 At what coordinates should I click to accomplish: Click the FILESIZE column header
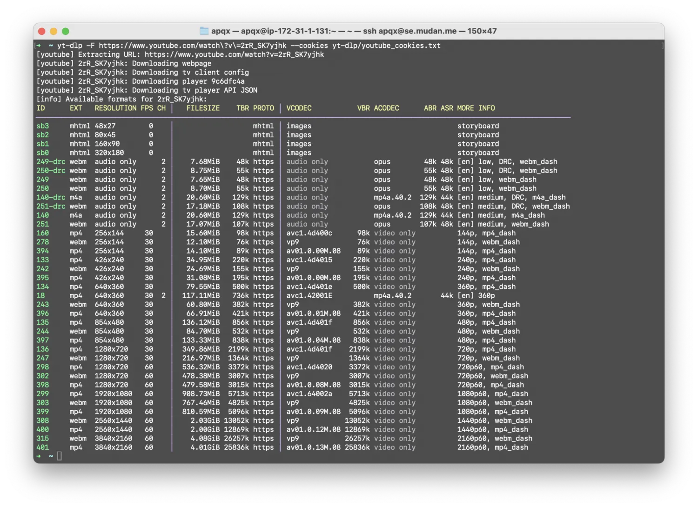click(203, 108)
